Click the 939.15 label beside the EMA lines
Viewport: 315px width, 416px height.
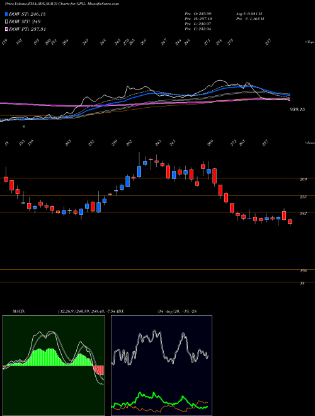coord(296,109)
